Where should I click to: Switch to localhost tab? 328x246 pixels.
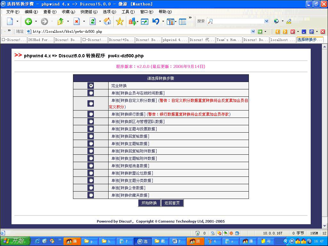tap(283, 40)
